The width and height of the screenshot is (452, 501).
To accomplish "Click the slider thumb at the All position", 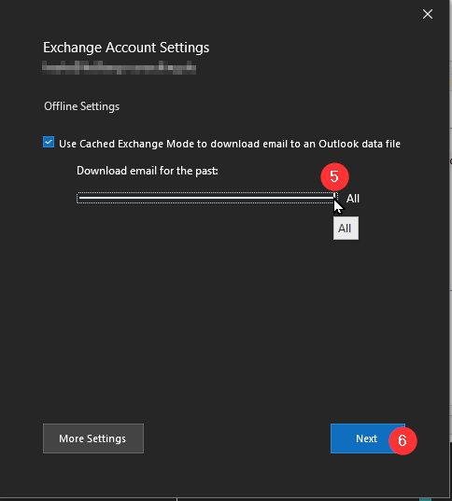I will click(334, 198).
